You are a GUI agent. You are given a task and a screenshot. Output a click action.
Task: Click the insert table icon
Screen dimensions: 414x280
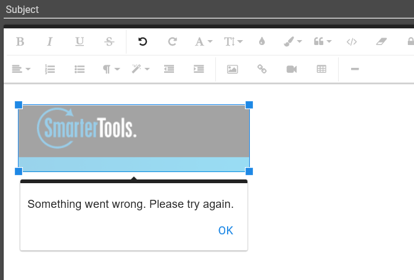point(321,69)
